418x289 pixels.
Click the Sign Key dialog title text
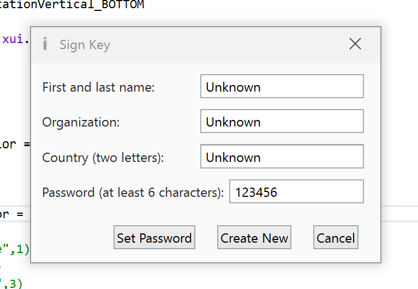pyautogui.click(x=85, y=45)
